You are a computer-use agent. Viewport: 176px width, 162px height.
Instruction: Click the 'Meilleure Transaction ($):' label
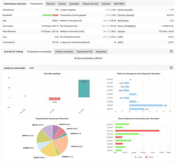(x=71, y=21)
